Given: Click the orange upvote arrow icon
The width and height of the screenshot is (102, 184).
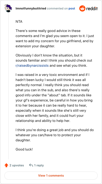Looking at the screenshot, I should [x=6, y=165].
